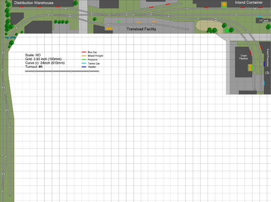Click the Food Processor building label
The width and height of the screenshot is (271, 202).
tap(268, 58)
